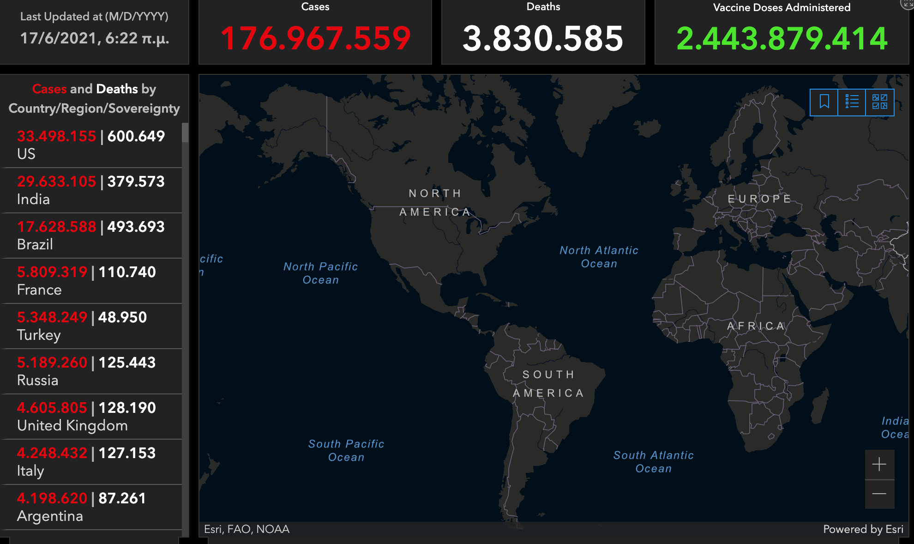Choose Brazil from cases list

tap(91, 235)
